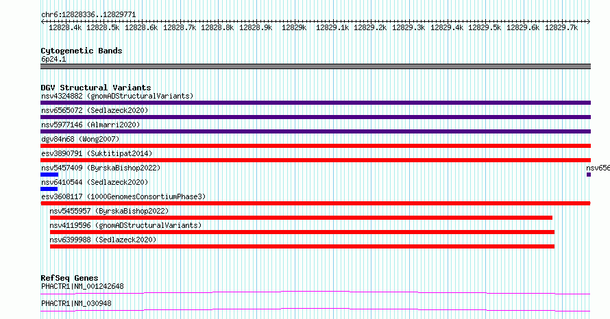Click the 12829.3k ruler tick label
The image size is (610, 319).
[408, 27]
